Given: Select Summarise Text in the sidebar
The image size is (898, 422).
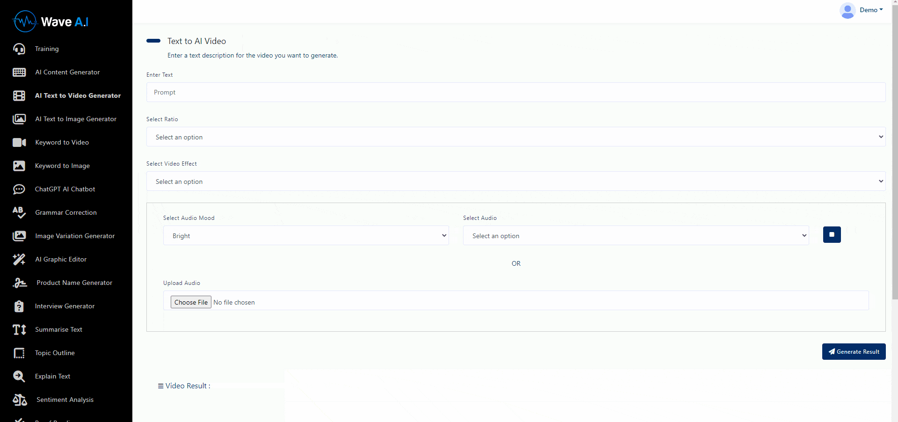Looking at the screenshot, I should [58, 329].
